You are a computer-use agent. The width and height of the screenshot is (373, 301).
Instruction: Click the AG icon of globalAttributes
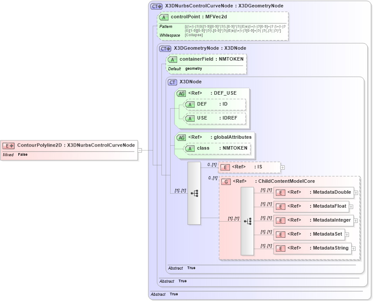coord(181,137)
